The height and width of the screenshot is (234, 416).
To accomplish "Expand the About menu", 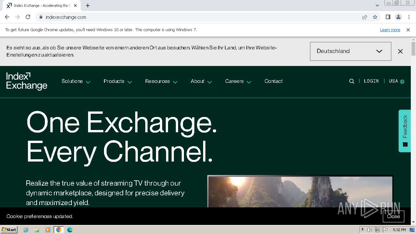I will coord(201,81).
